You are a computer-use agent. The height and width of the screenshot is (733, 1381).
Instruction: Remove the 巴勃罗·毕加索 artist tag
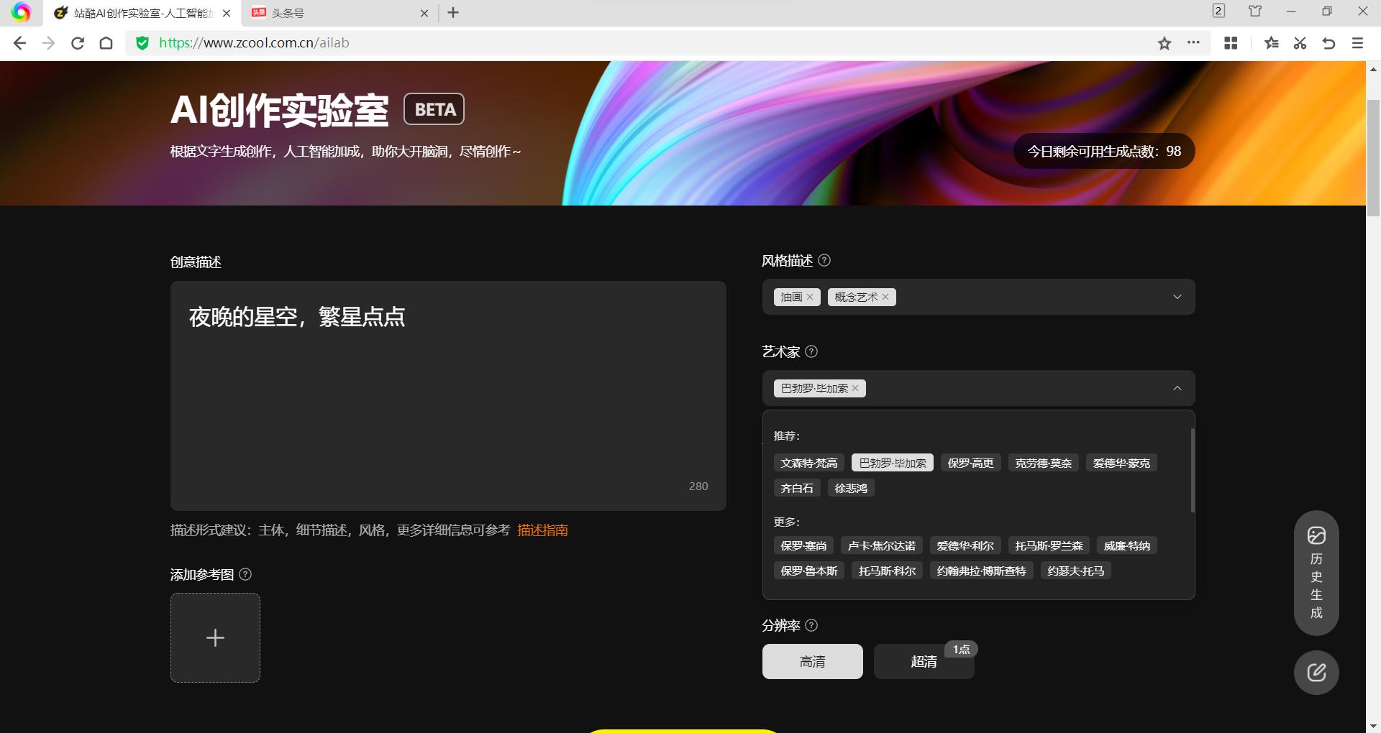855,388
